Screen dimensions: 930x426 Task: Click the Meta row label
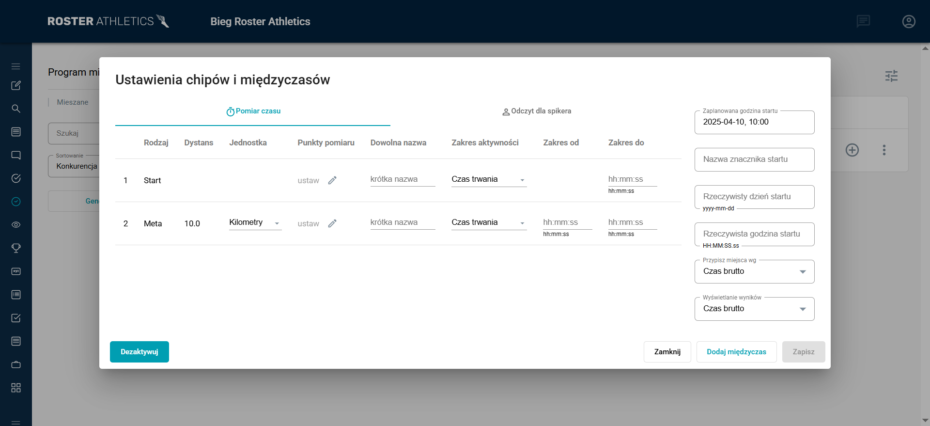click(x=153, y=223)
